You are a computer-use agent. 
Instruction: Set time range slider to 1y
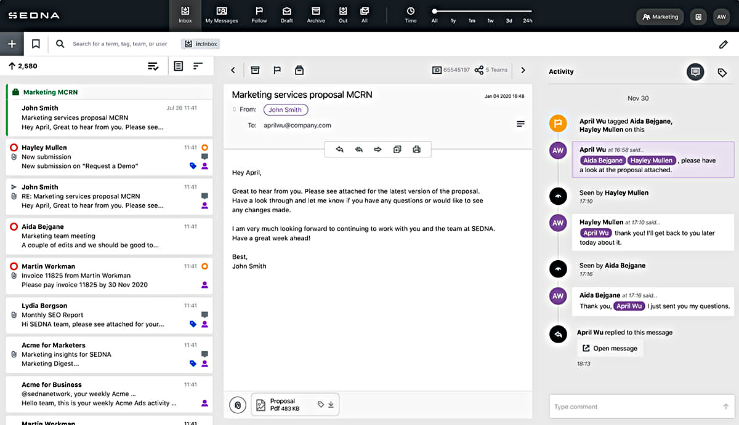coord(453,20)
